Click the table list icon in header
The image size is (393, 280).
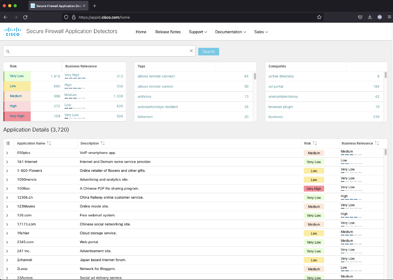click(x=8, y=143)
